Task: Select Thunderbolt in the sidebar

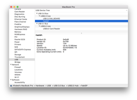Action: click(x=19, y=57)
